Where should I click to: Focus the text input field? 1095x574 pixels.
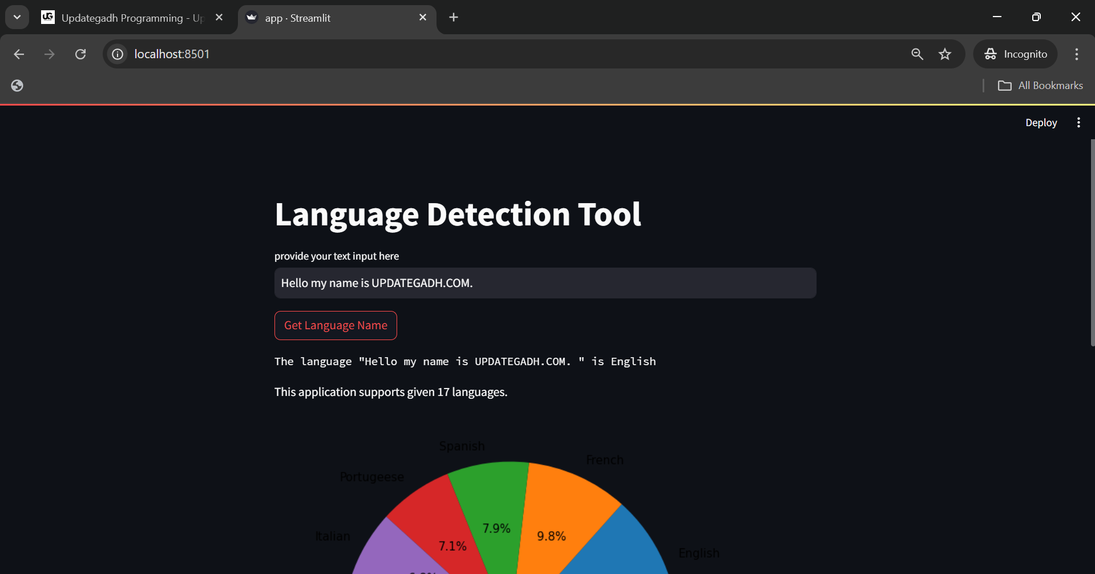(x=545, y=283)
